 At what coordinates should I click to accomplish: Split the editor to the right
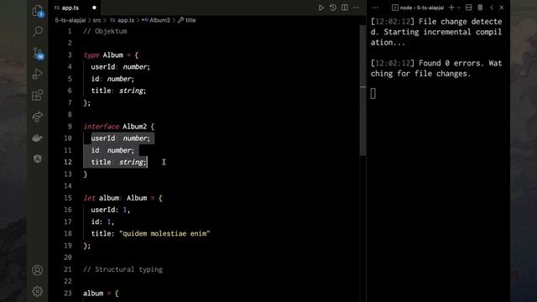pos(345,8)
